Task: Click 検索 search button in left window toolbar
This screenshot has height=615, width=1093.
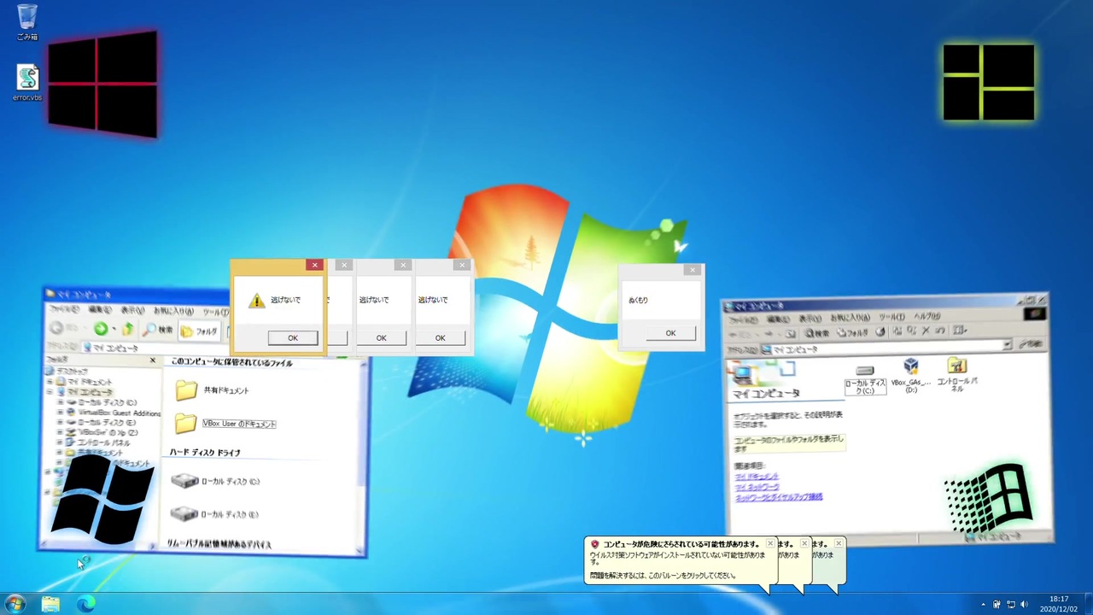Action: 158,331
